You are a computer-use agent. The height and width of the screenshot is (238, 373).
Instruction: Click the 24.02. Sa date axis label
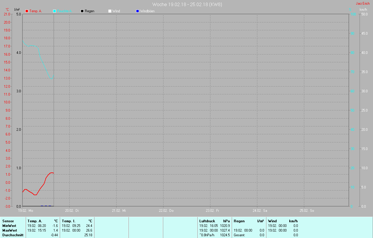pos(259,210)
